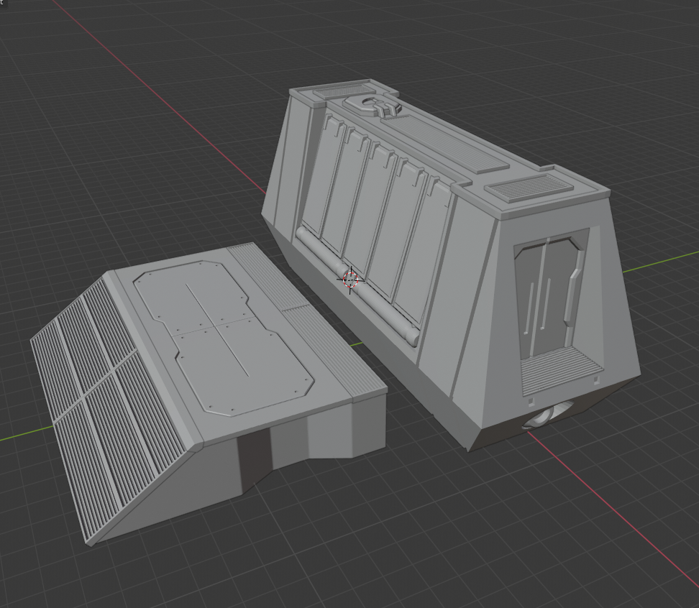Select the octagonal bolted panel on low model
Image resolution: width=699 pixels, height=608 pixels.
[224, 338]
